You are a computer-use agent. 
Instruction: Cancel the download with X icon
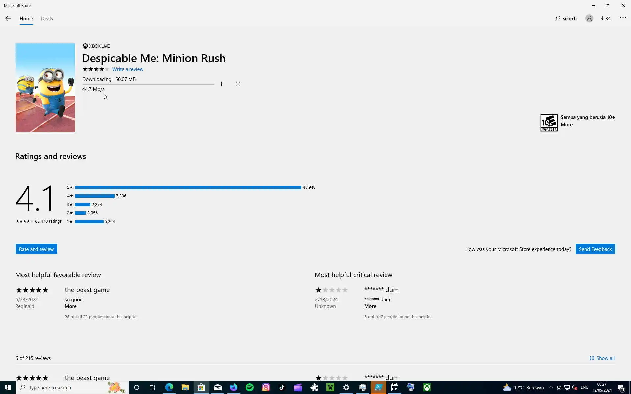[x=238, y=84]
